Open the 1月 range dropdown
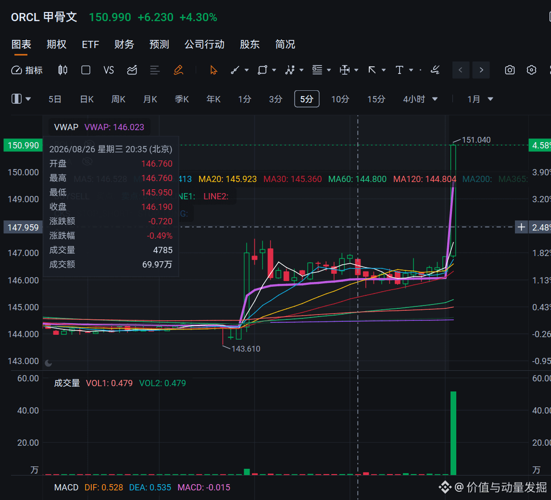 click(x=480, y=99)
